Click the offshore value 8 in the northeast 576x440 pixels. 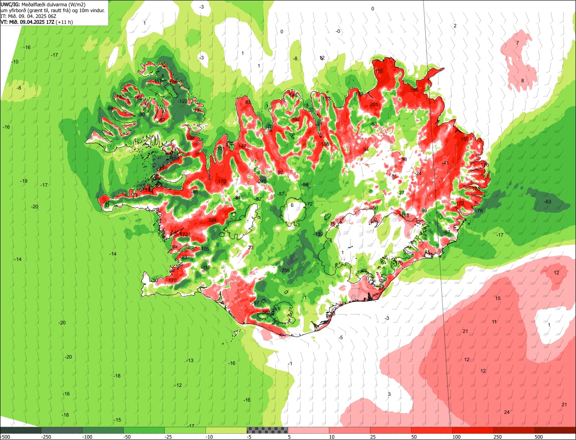[522, 81]
